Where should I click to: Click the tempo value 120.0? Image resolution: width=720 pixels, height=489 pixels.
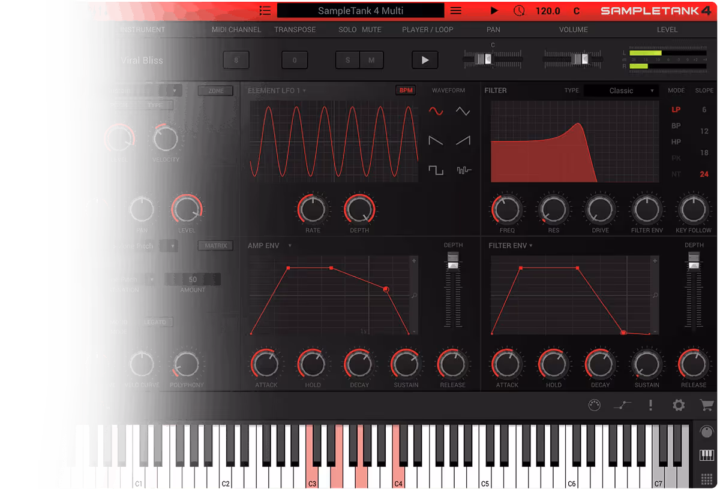[x=547, y=11]
